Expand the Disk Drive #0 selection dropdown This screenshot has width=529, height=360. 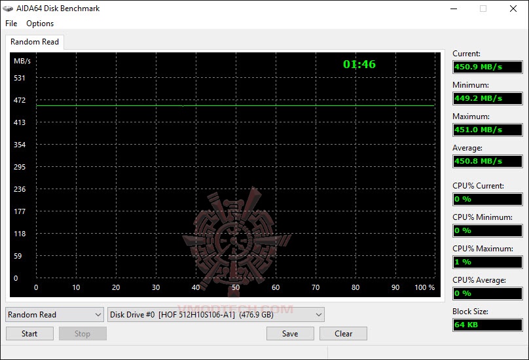[216, 315]
